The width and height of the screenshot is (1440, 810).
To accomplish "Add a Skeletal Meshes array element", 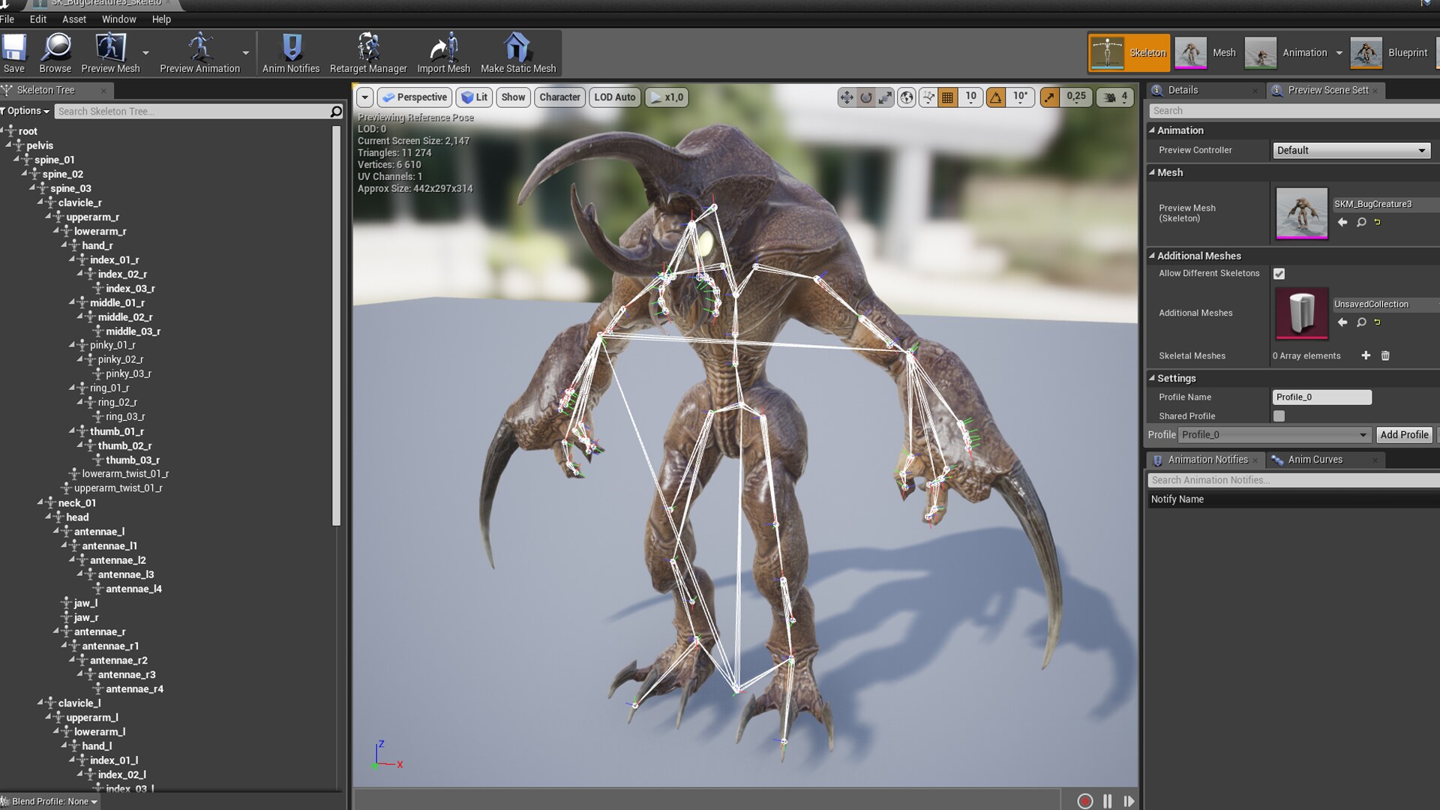I will [1366, 355].
